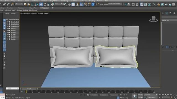Click the Select and Place tool

click(53, 4)
